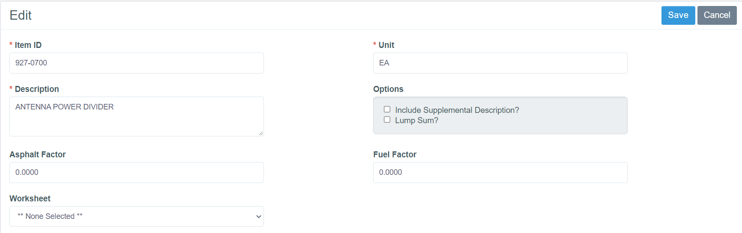Click into the Unit field showing EA
Image resolution: width=742 pixels, height=233 pixels.
500,63
